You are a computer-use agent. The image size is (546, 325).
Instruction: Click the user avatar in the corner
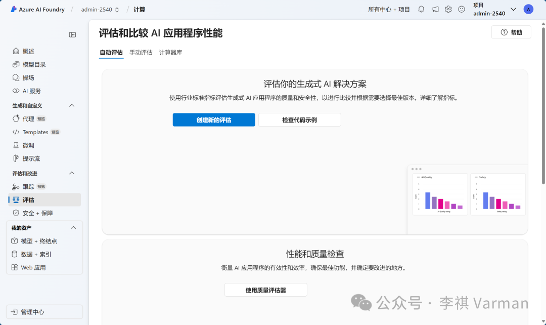pos(528,9)
